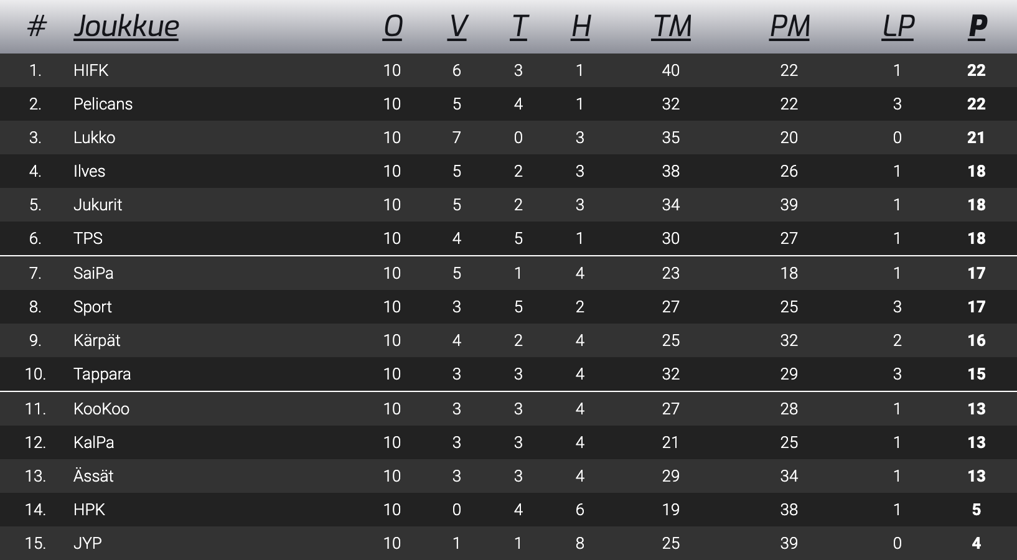Select JYP at the table bottom
1017x560 pixels.
click(x=87, y=543)
